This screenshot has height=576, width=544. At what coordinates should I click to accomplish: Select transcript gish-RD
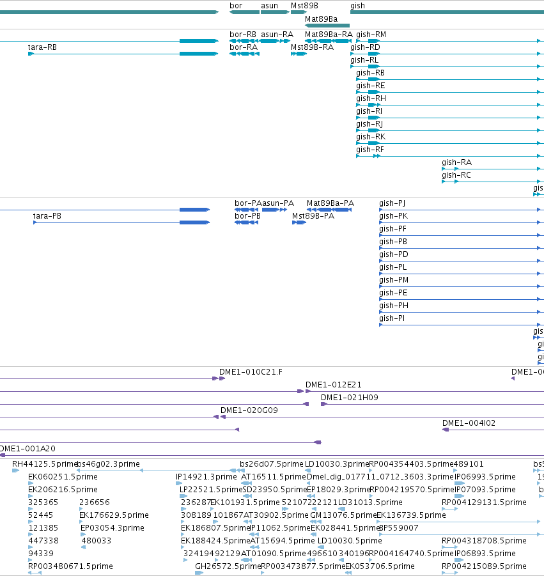(365, 47)
